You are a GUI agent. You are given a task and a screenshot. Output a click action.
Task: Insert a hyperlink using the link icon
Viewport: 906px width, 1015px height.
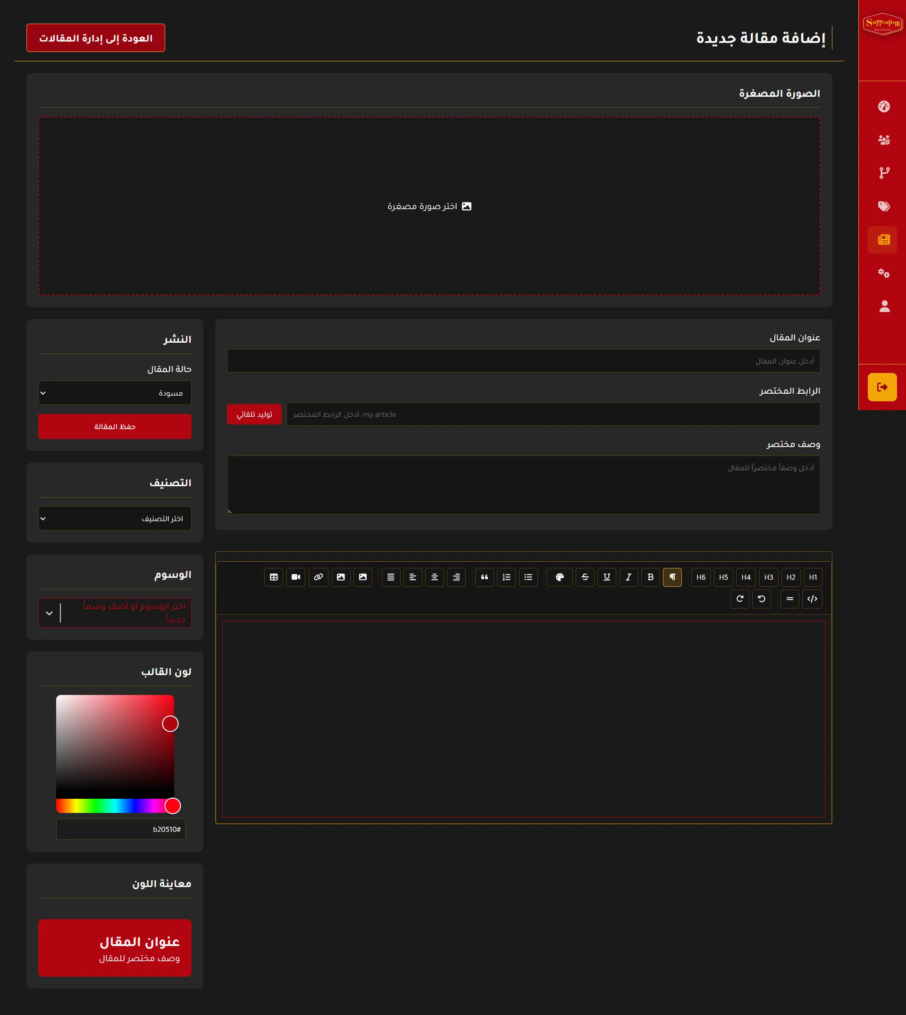(319, 577)
